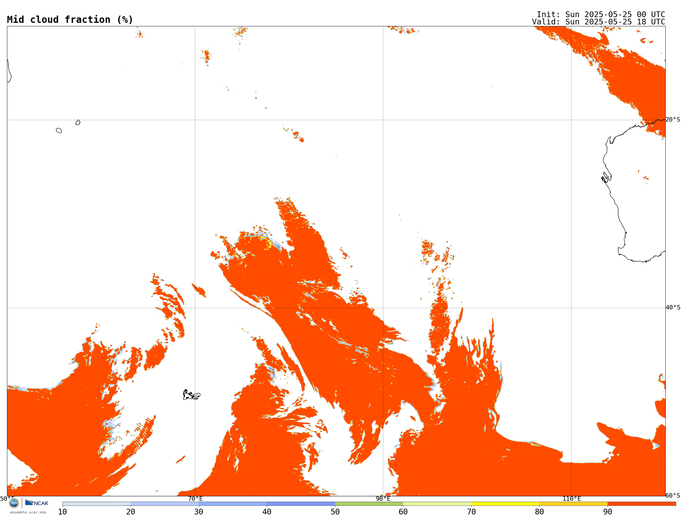Image resolution: width=686 pixels, height=516 pixels.
Task: Click the colorbar tick label 90
Action: (x=608, y=512)
